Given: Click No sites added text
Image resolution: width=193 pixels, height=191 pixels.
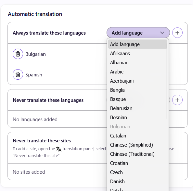Looking at the screenshot, I should click(x=29, y=172).
